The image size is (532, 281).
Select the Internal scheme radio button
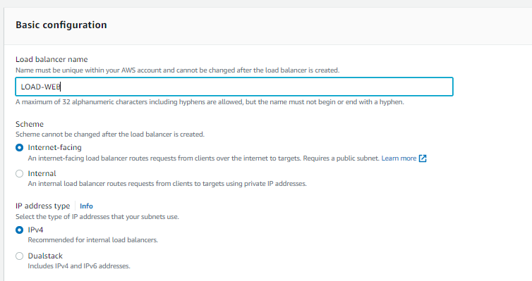[19, 174]
